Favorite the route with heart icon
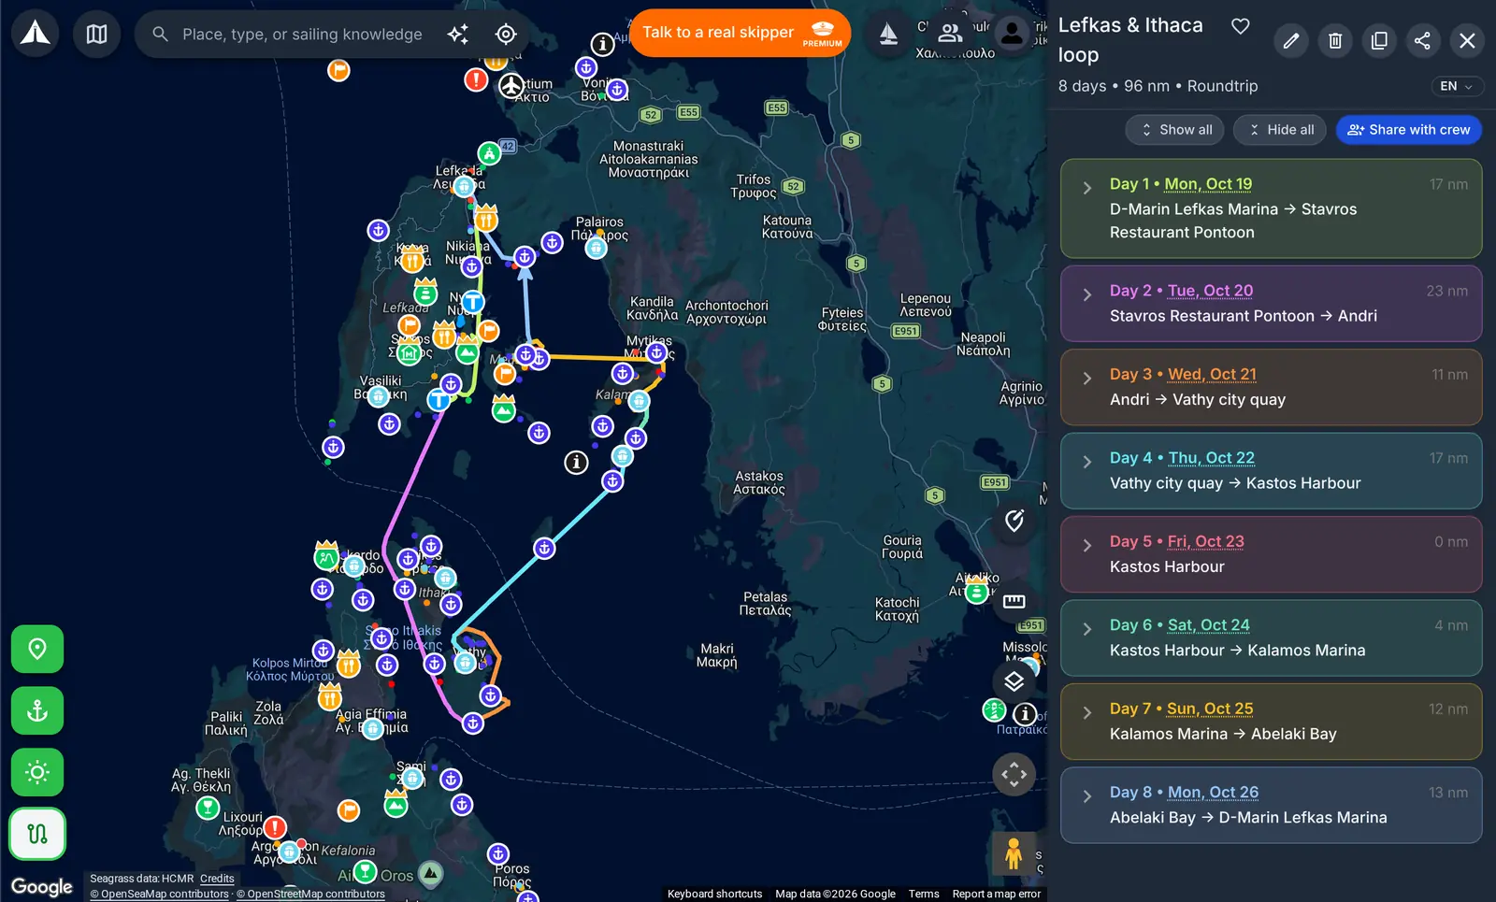Screen dimensions: 1496x902 click(1240, 26)
